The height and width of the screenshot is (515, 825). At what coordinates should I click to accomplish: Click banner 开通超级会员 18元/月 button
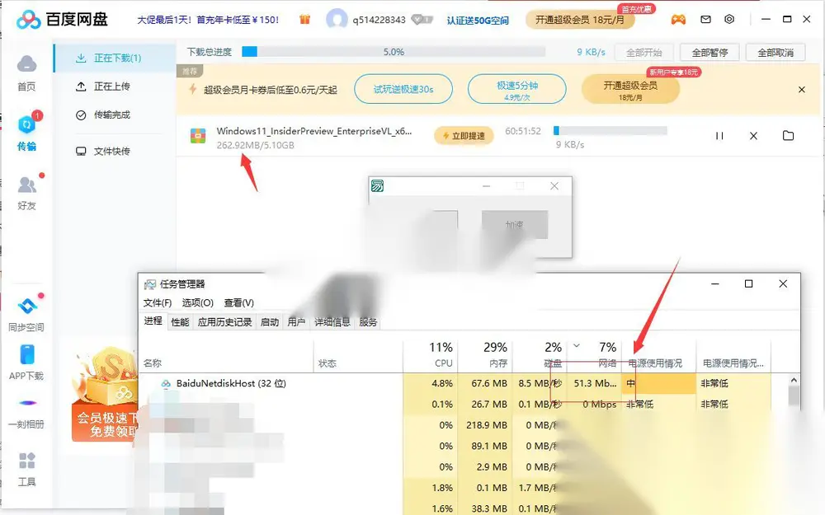630,89
